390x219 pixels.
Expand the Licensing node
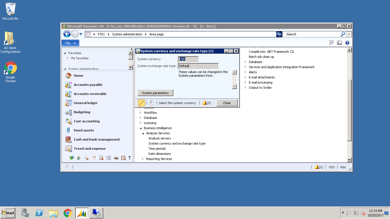tap(140, 123)
